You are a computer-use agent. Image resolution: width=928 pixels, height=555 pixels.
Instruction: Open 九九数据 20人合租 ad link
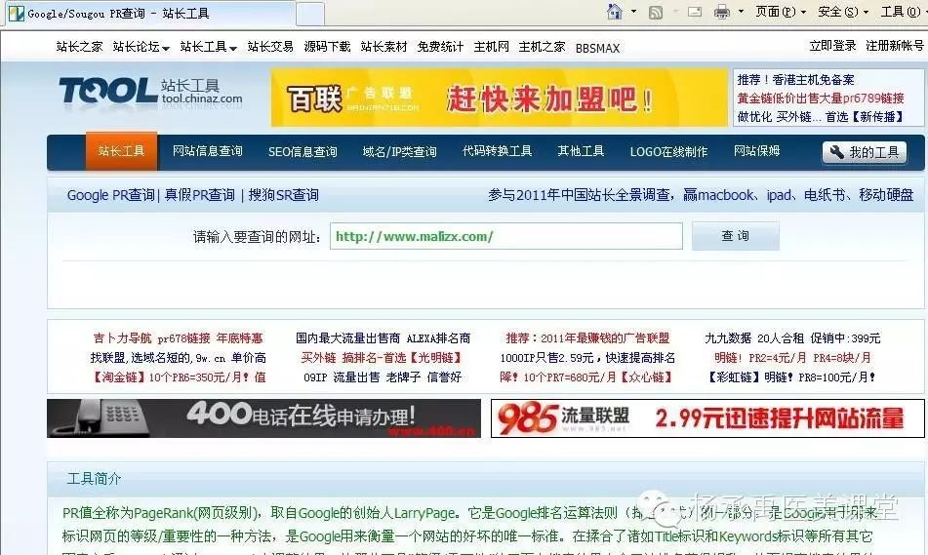coord(792,337)
